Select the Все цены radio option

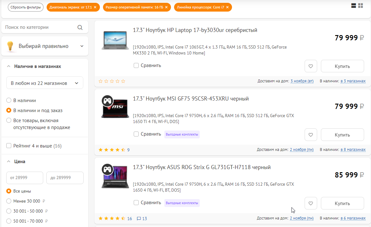click(x=9, y=191)
